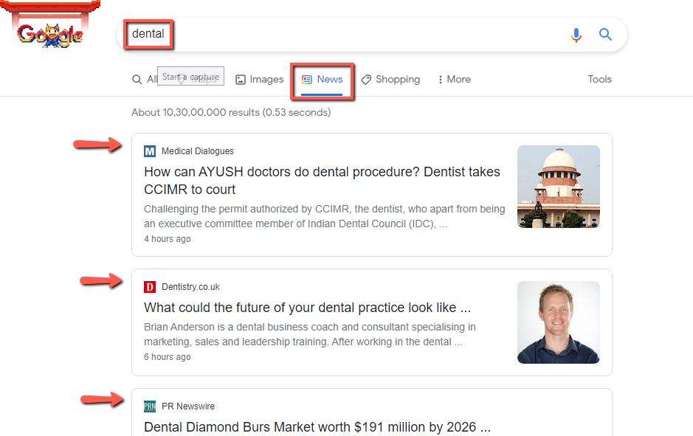Click the Brian Anderson portrait thumbnail
This screenshot has width=693, height=436.
(558, 322)
